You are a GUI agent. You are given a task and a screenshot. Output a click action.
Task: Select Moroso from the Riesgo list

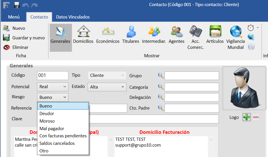point(47,121)
